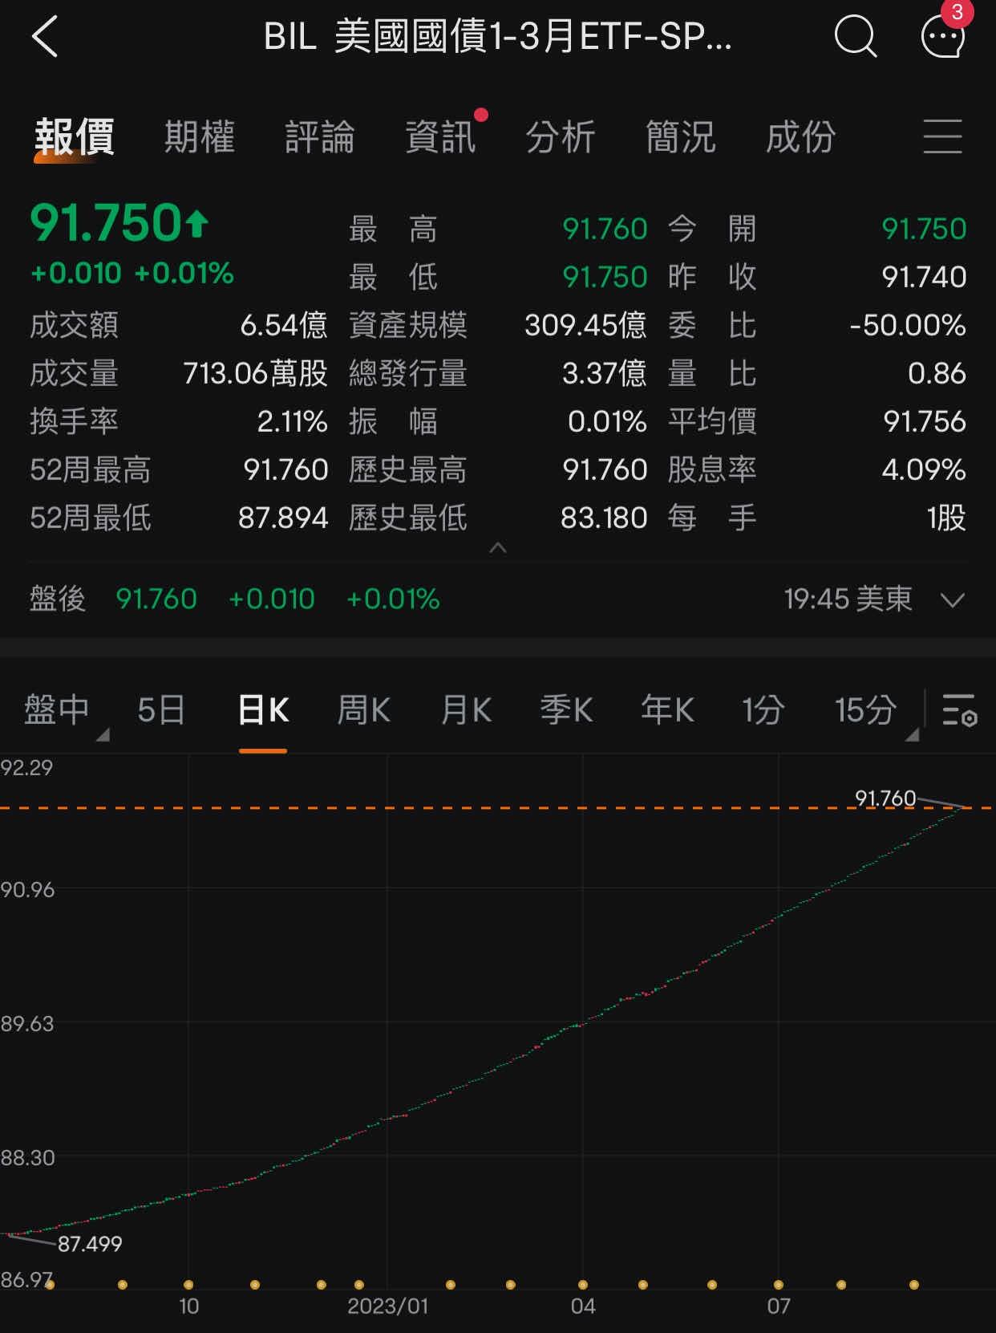996x1333 pixels.
Task: Tap event marker dot below 07
Action: (x=778, y=1285)
